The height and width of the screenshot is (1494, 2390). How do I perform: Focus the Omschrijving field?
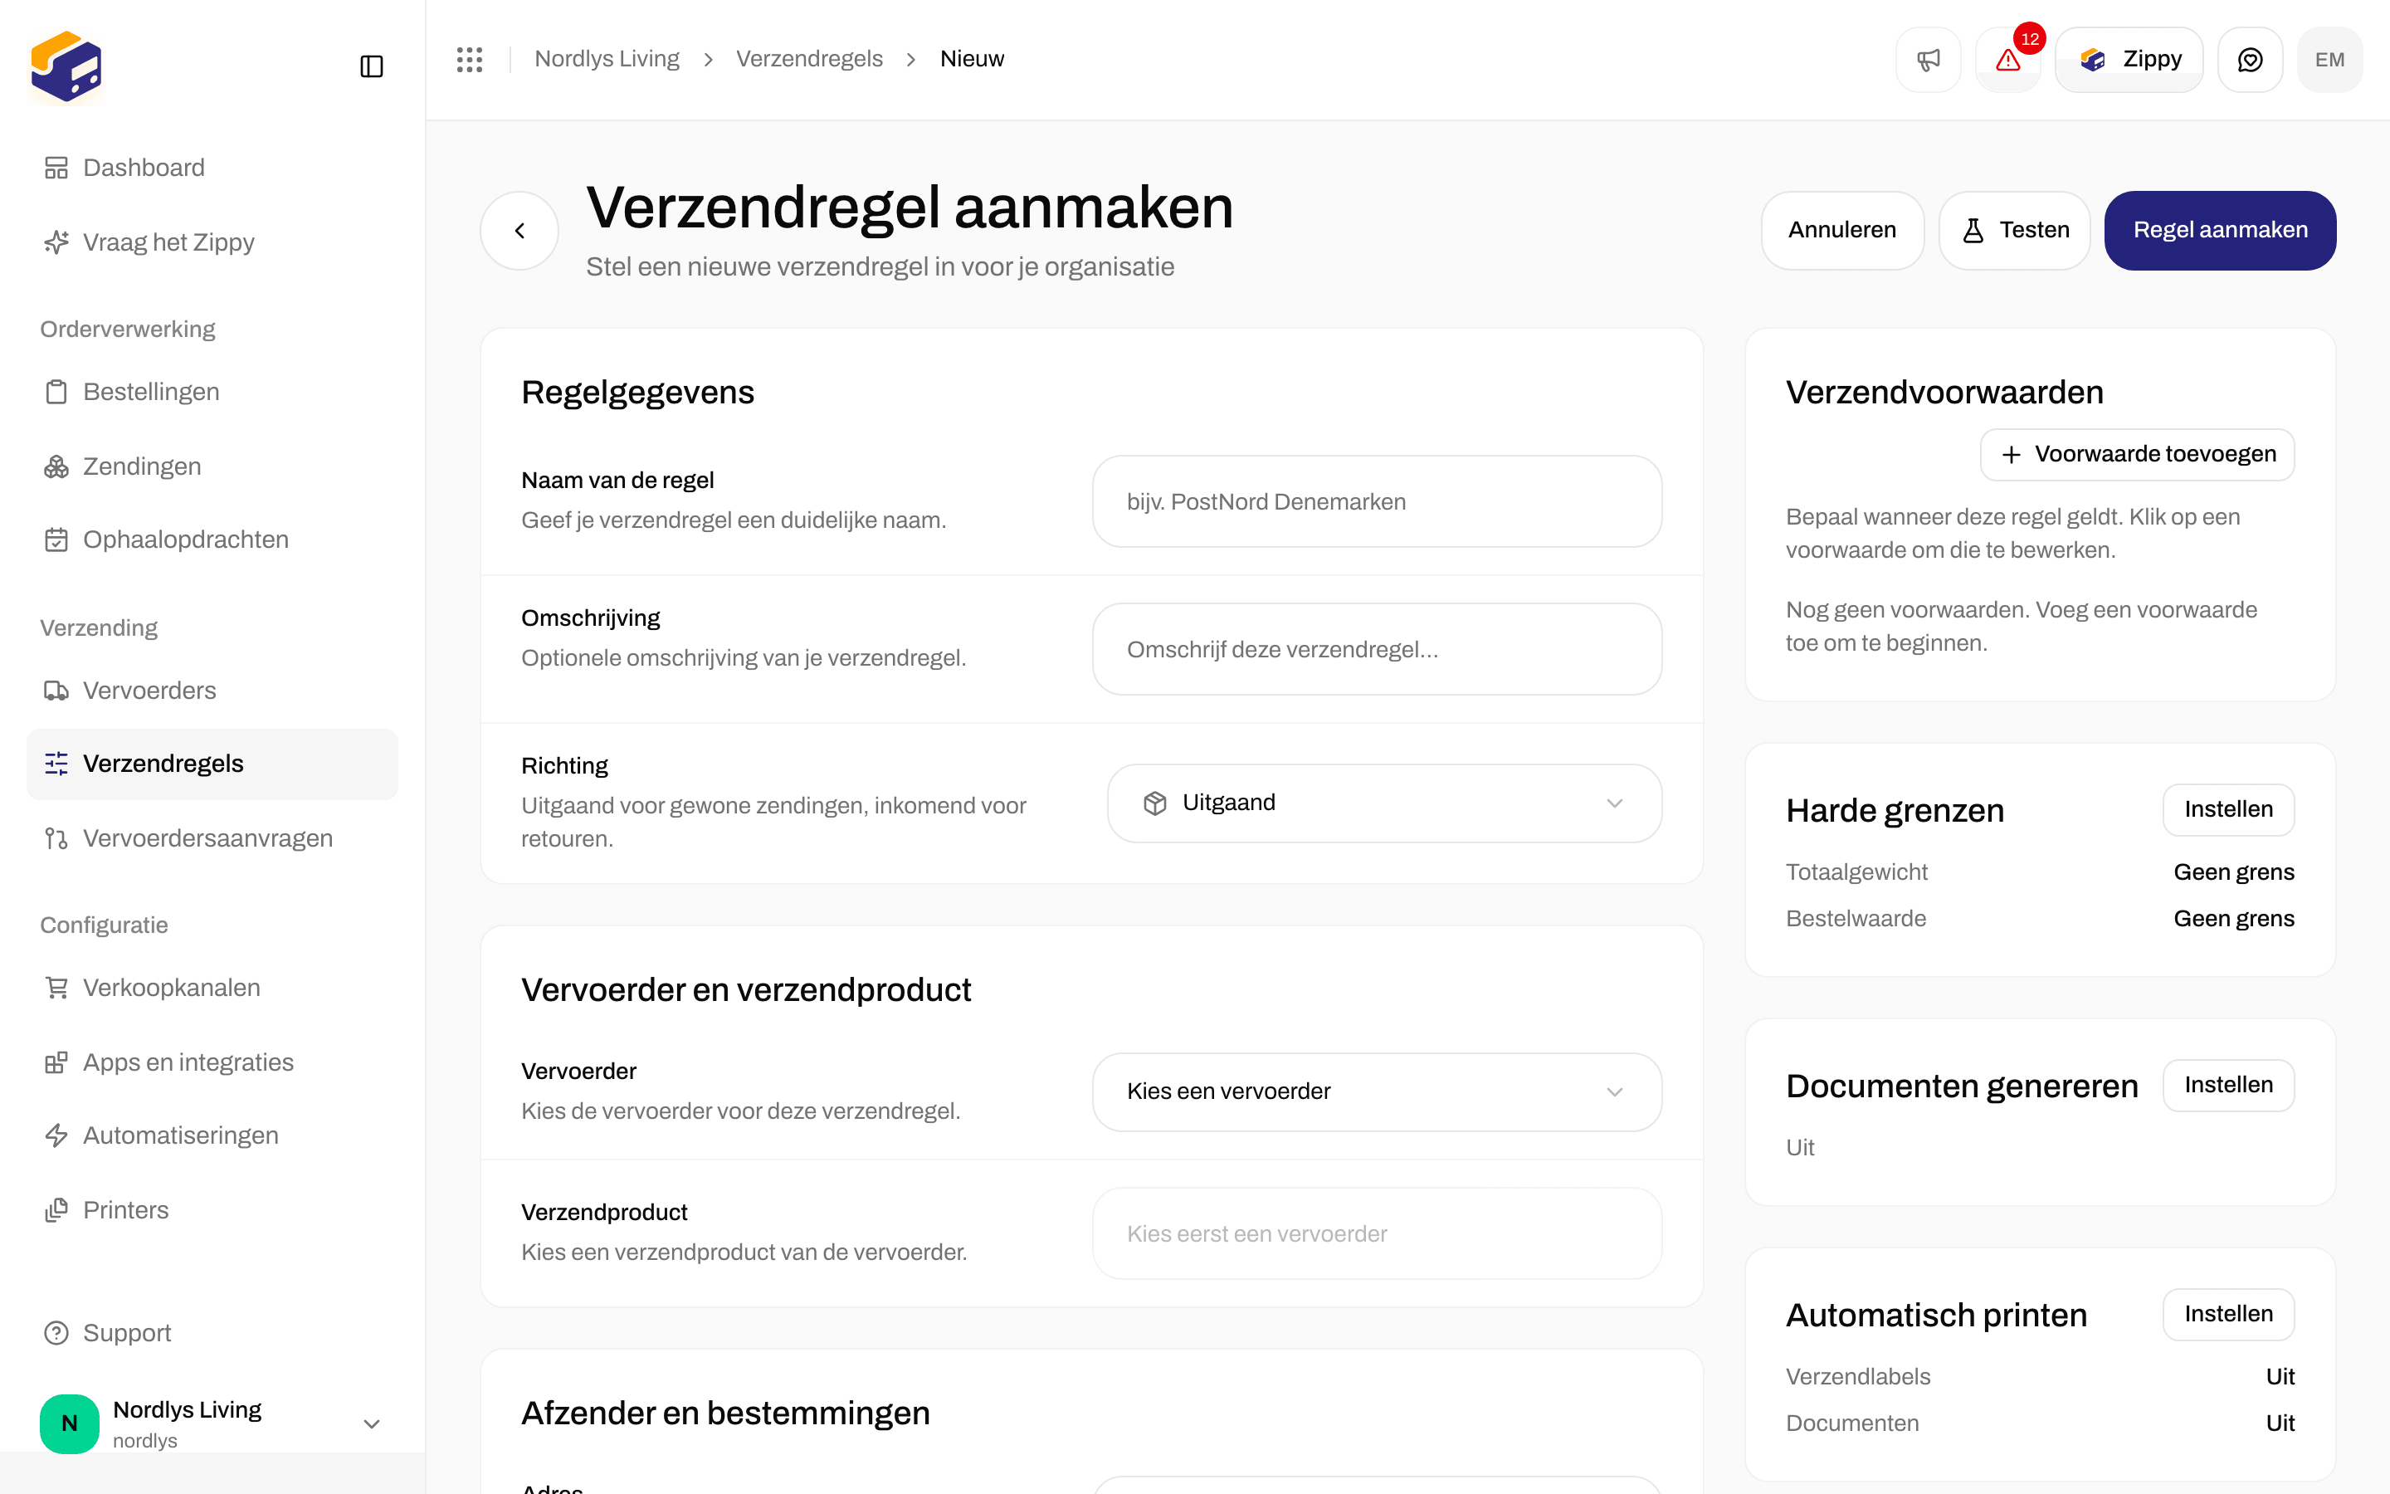[x=1377, y=649]
